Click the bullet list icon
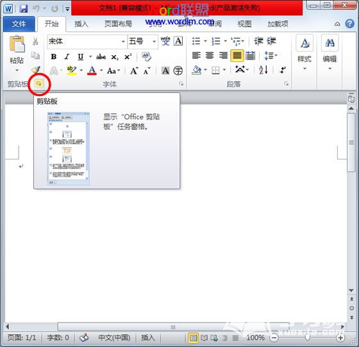The width and height of the screenshot is (359, 347). (196, 41)
